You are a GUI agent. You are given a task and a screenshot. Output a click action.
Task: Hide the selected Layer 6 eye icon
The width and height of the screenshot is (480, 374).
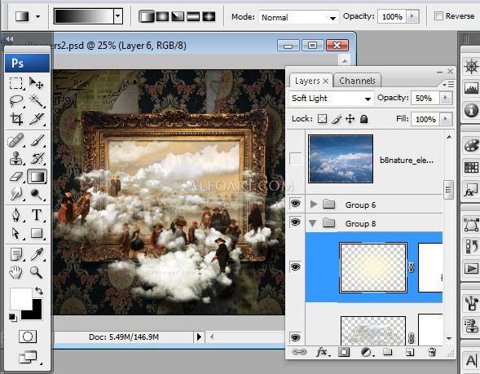click(295, 267)
